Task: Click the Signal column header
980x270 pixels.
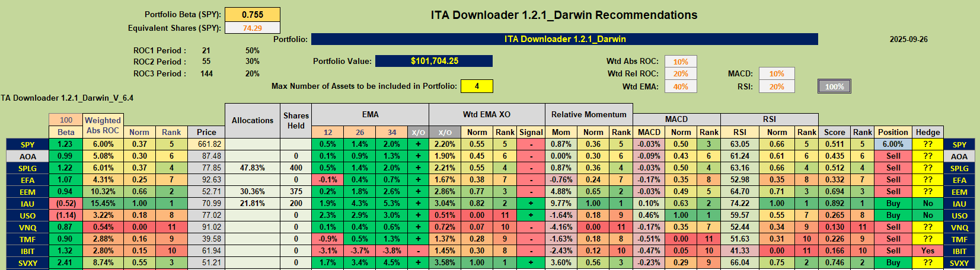Action: [x=531, y=132]
